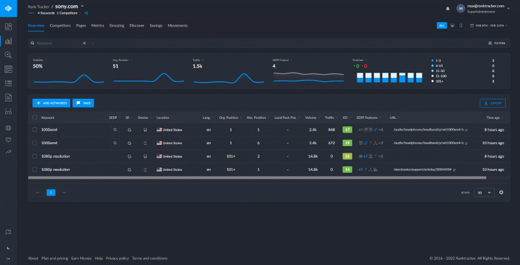This screenshot has width=520, height=265.
Task: Open dropdown arrow beside keyword search
Action: tap(92, 43)
